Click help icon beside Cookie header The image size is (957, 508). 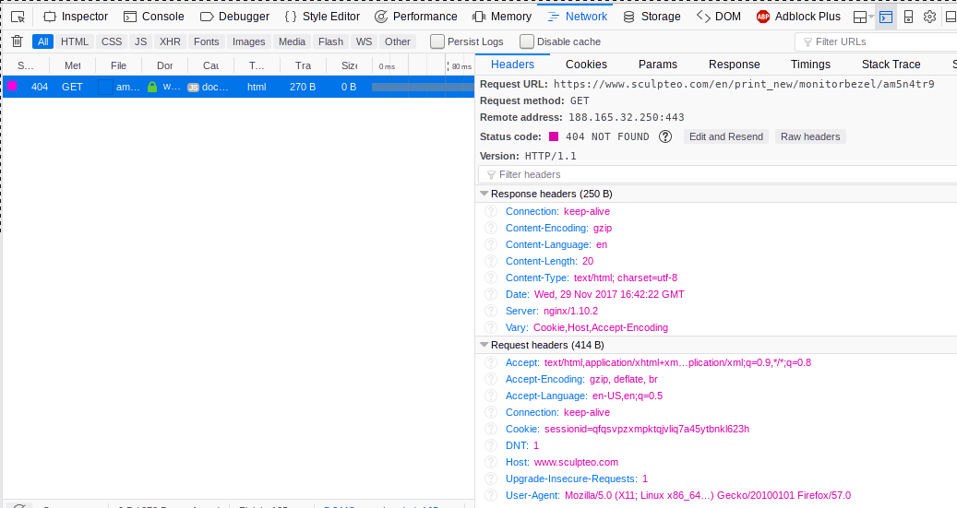(491, 429)
